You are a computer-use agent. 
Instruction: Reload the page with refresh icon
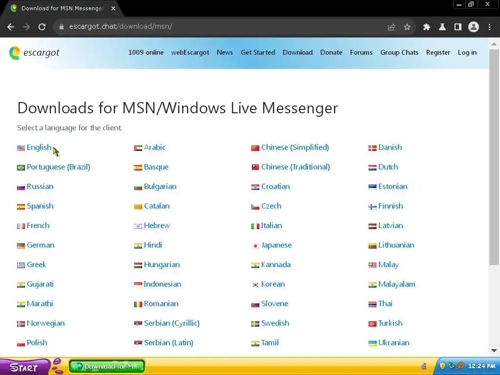point(42,27)
